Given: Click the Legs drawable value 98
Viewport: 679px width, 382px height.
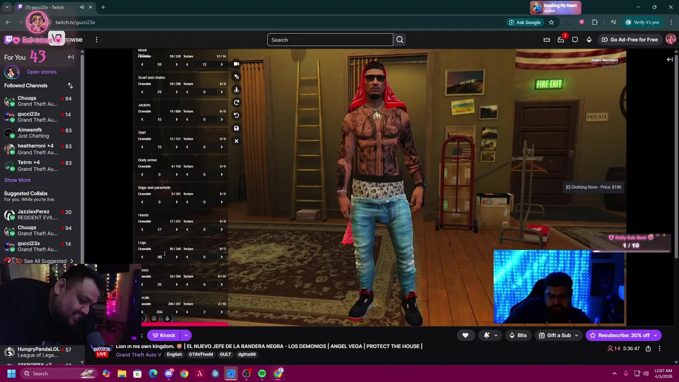Looking at the screenshot, I should click(159, 257).
